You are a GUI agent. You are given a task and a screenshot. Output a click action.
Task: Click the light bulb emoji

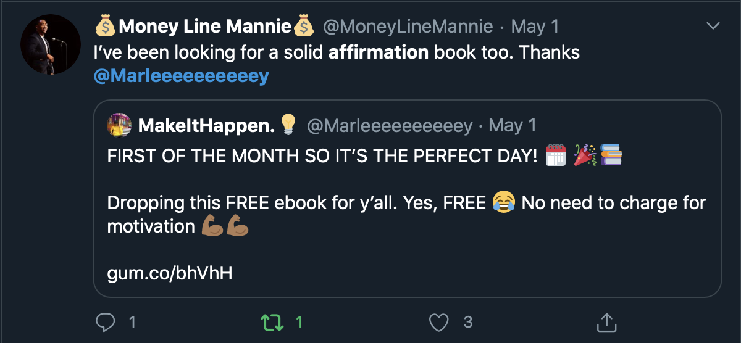(x=288, y=125)
